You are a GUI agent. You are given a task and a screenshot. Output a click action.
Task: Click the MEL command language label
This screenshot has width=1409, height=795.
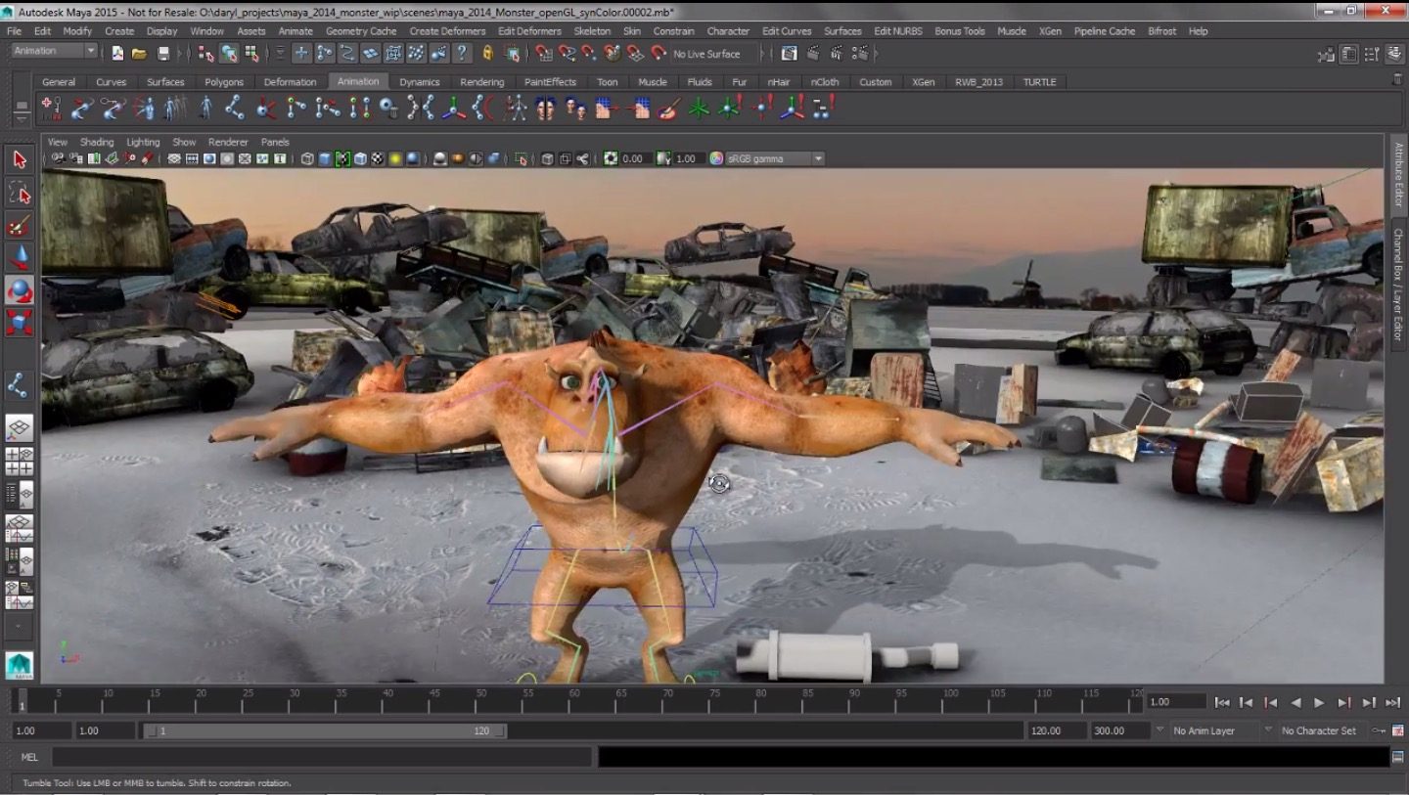(29, 757)
